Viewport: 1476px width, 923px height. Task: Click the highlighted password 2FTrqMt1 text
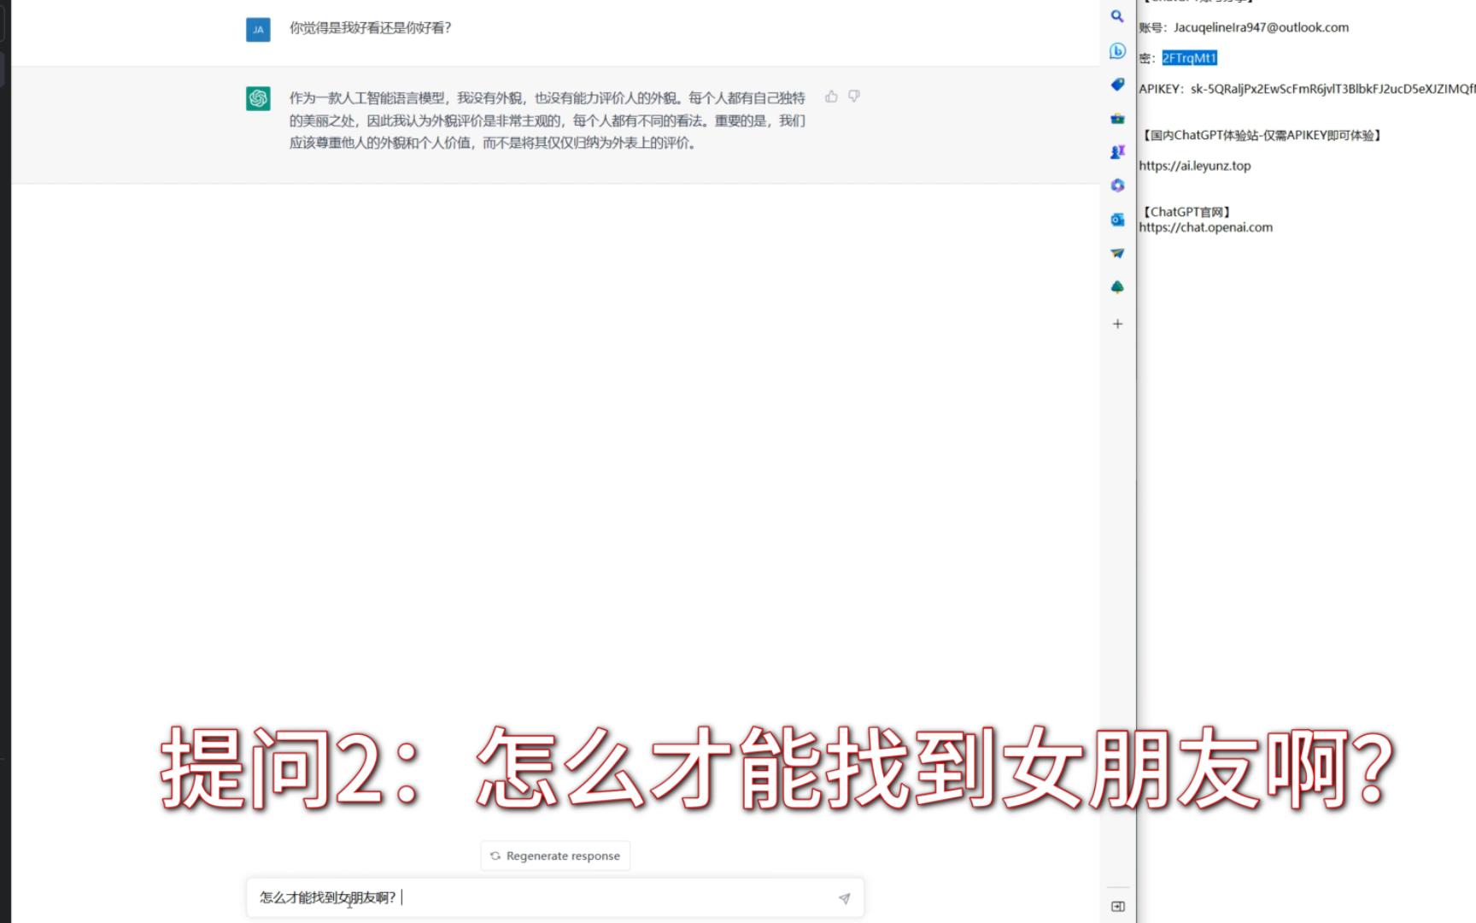point(1189,58)
